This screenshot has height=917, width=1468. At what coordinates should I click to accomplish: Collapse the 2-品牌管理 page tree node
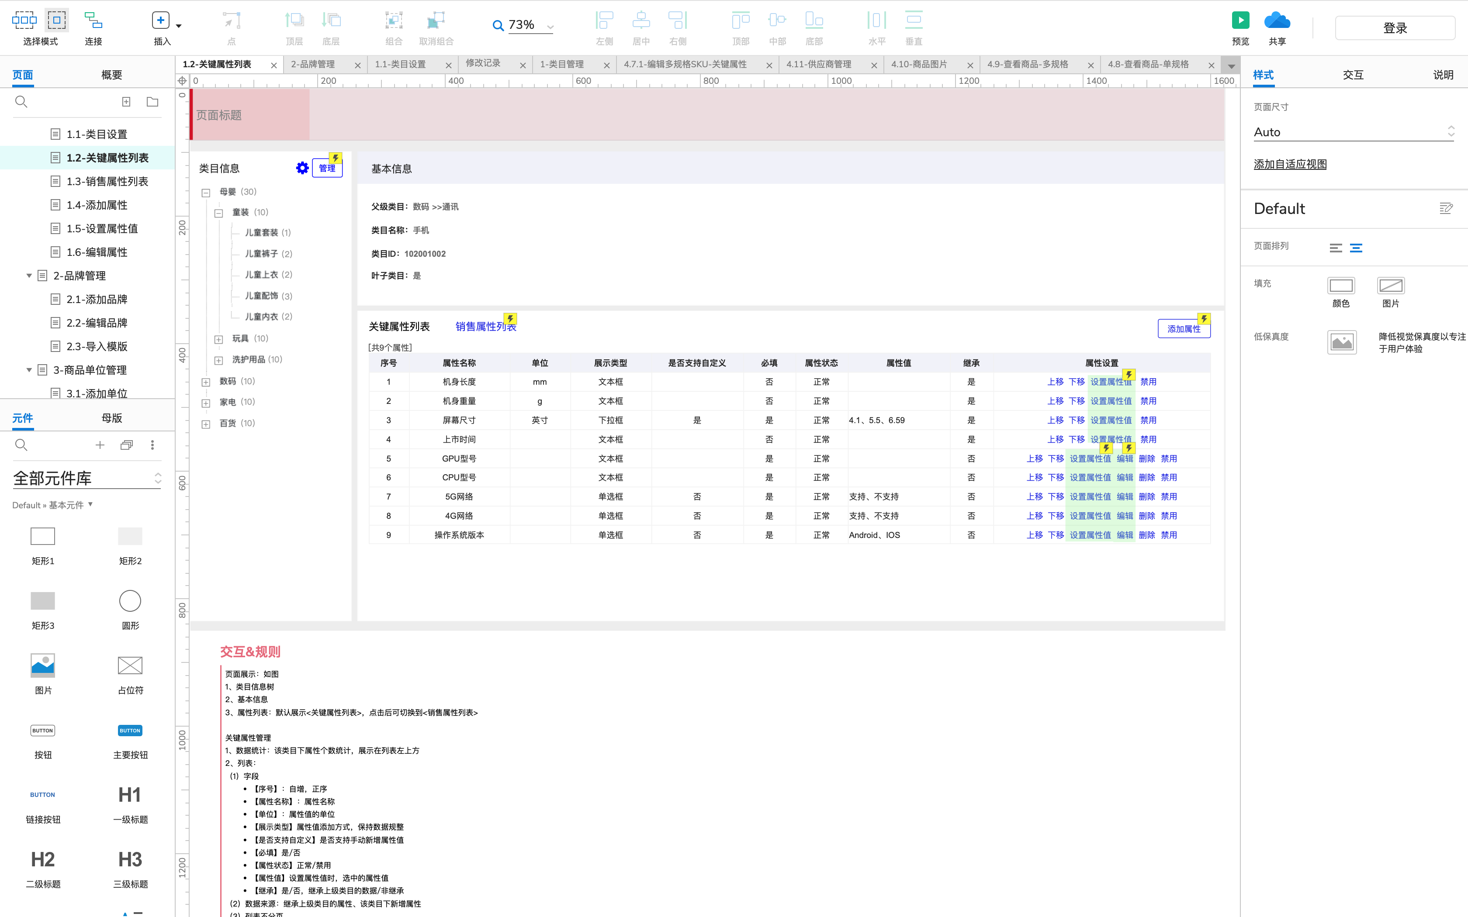[28, 276]
